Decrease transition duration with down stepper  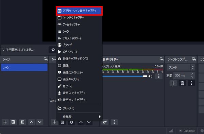click(192, 77)
